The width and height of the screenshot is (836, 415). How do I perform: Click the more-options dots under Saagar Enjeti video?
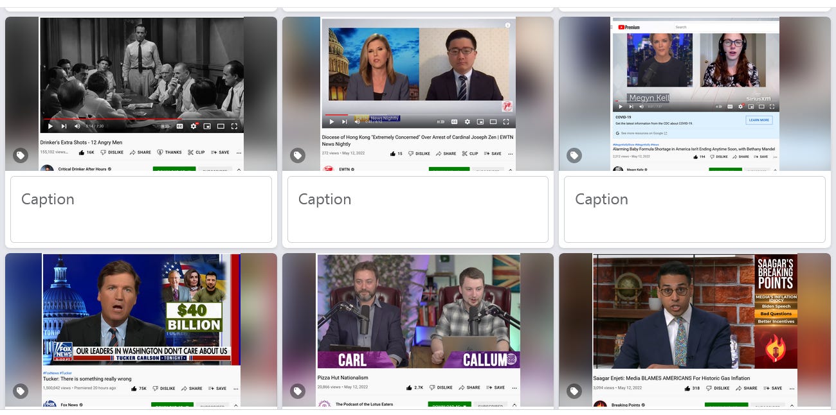tap(792, 389)
